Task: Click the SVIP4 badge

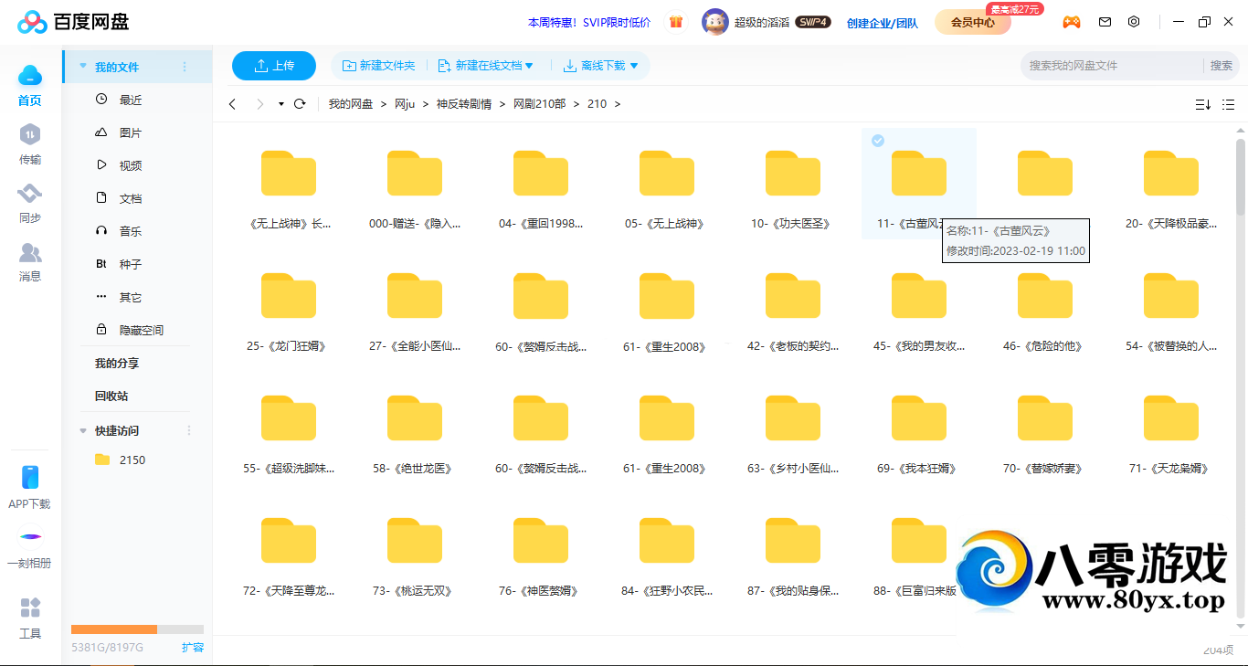Action: (x=813, y=22)
